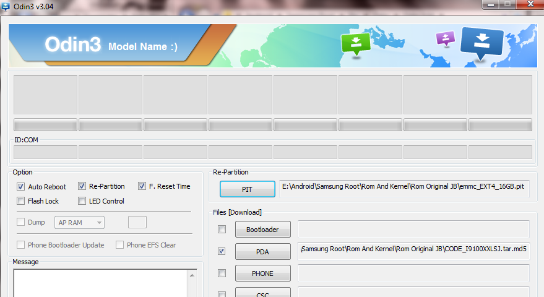Click the first ID:COM port box
Image resolution: width=544 pixels, height=297 pixels.
pos(45,152)
